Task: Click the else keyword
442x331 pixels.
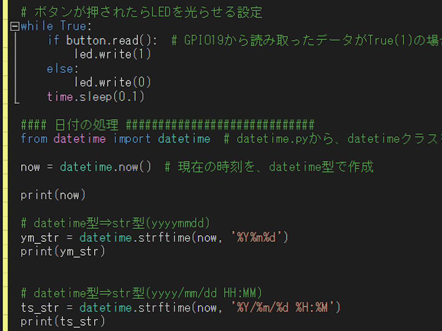Action: tap(60, 69)
